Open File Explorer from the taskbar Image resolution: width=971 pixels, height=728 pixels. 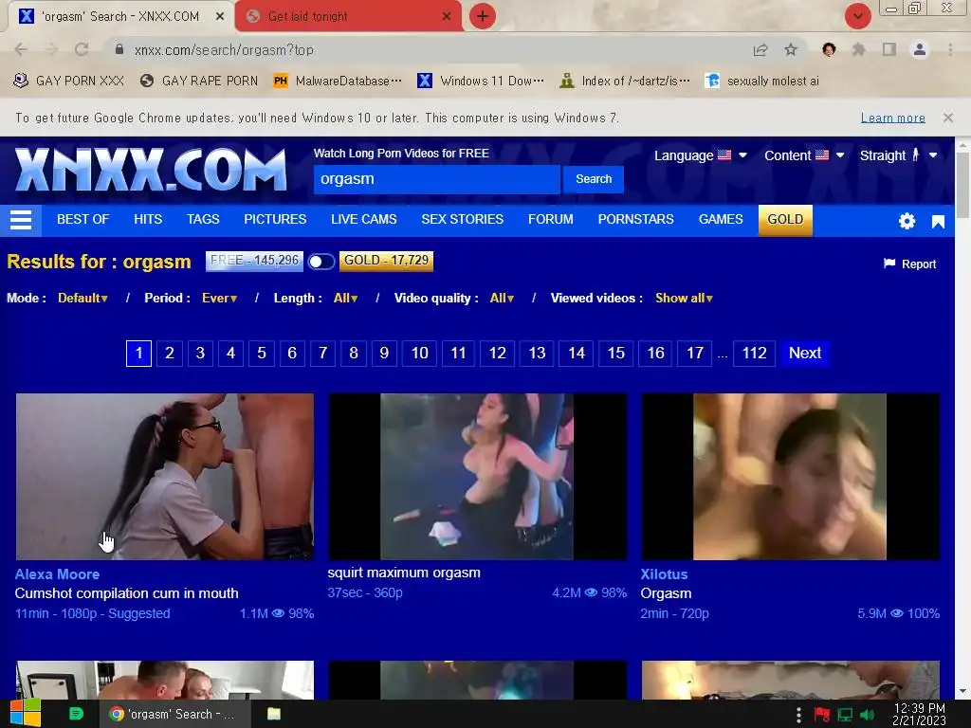[x=274, y=714]
